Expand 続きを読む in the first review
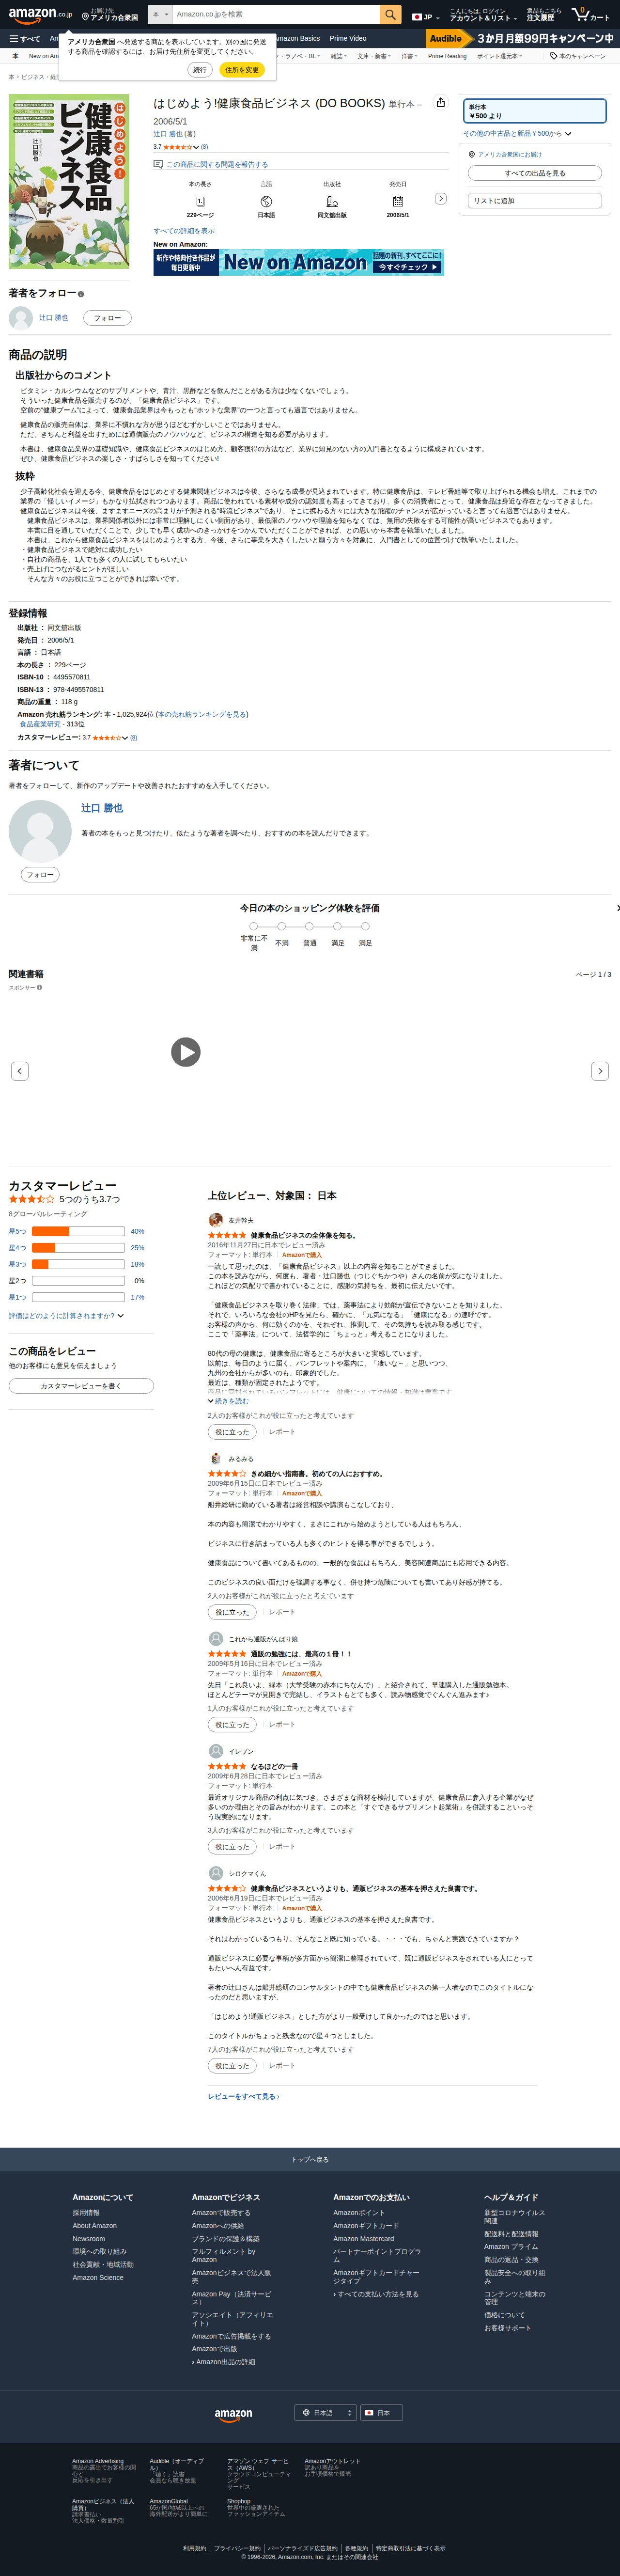The height and width of the screenshot is (2576, 620). pyautogui.click(x=228, y=1401)
